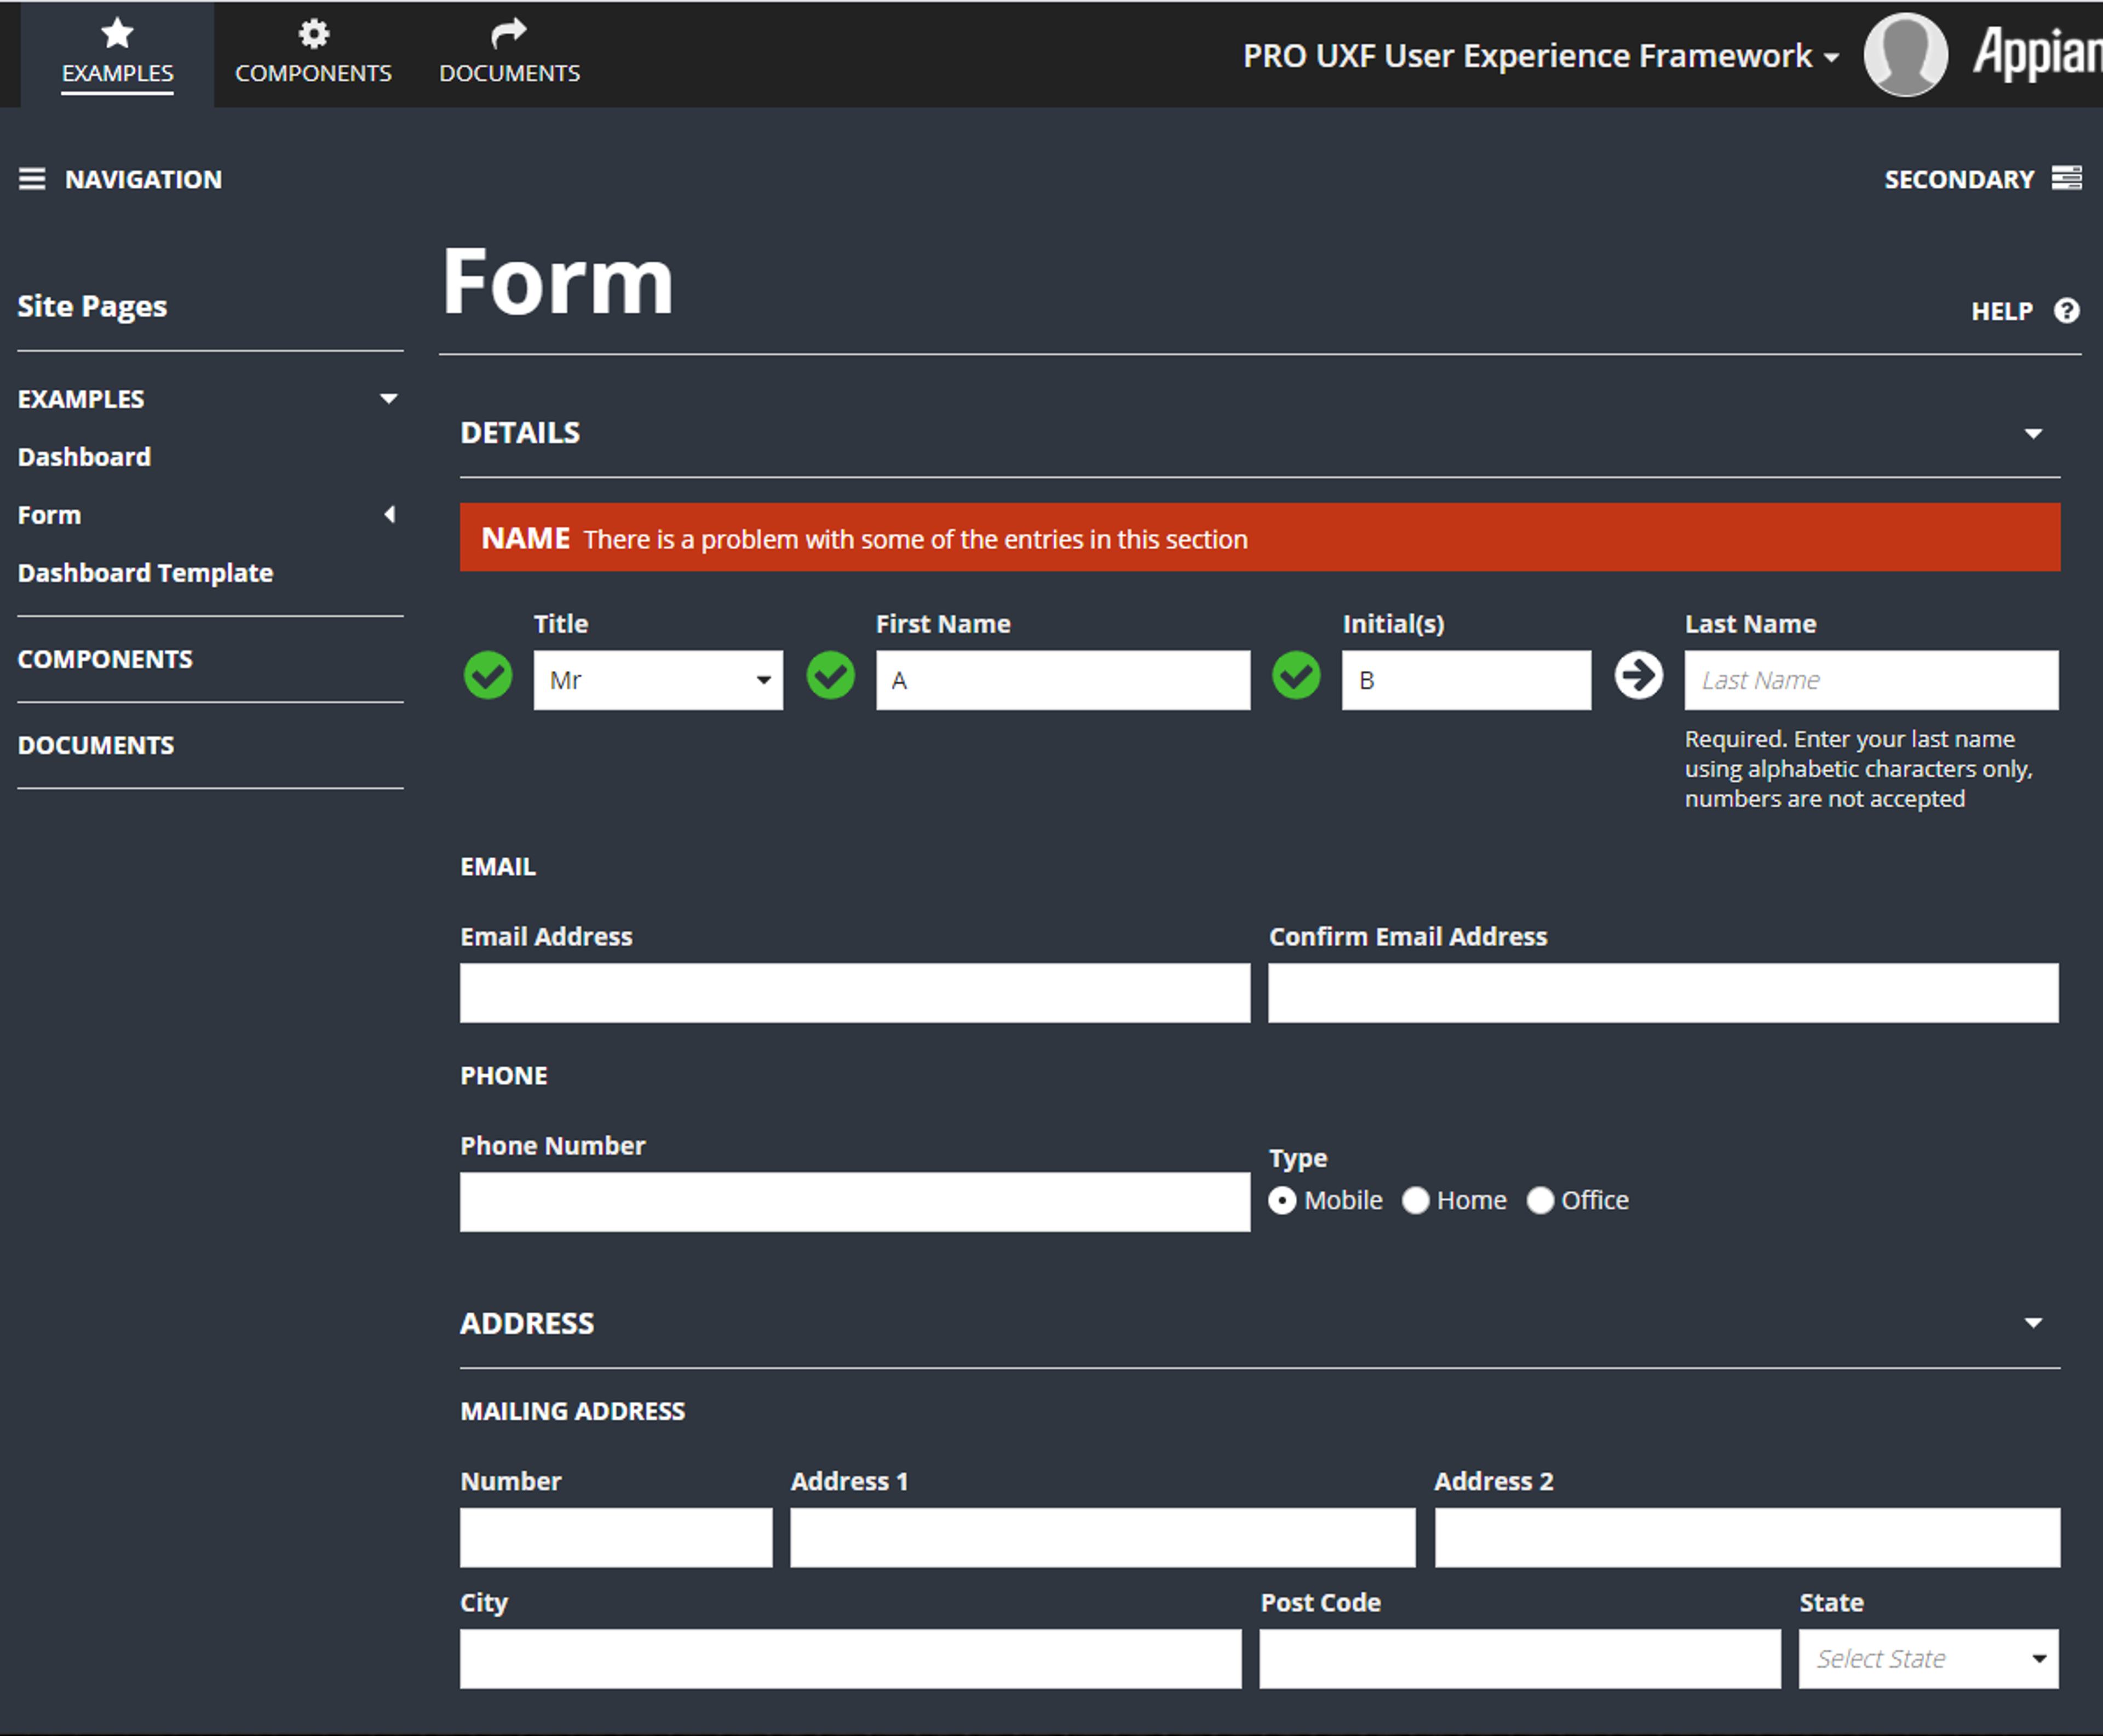Click the Phone Number field

click(855, 1202)
